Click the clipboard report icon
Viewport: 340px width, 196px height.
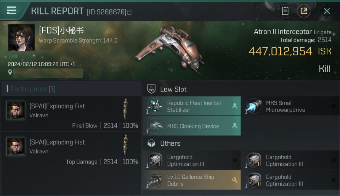click(285, 11)
